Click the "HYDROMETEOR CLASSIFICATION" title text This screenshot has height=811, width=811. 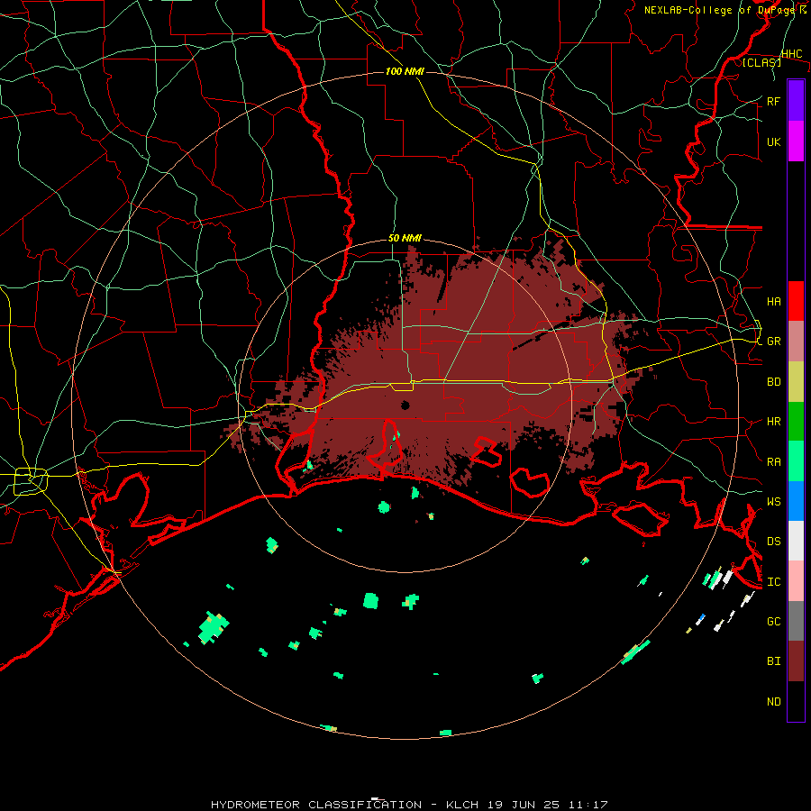316,805
